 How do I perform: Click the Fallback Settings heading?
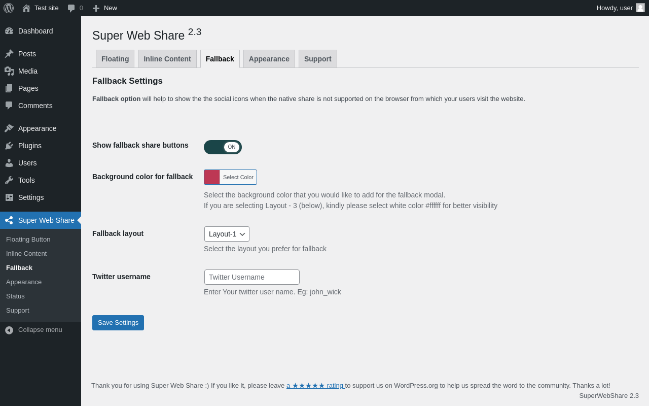click(x=127, y=81)
